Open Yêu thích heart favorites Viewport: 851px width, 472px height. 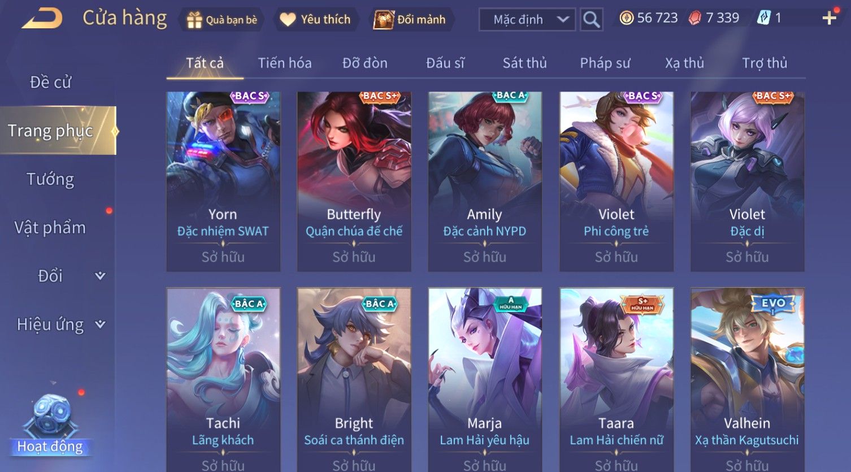coord(288,20)
